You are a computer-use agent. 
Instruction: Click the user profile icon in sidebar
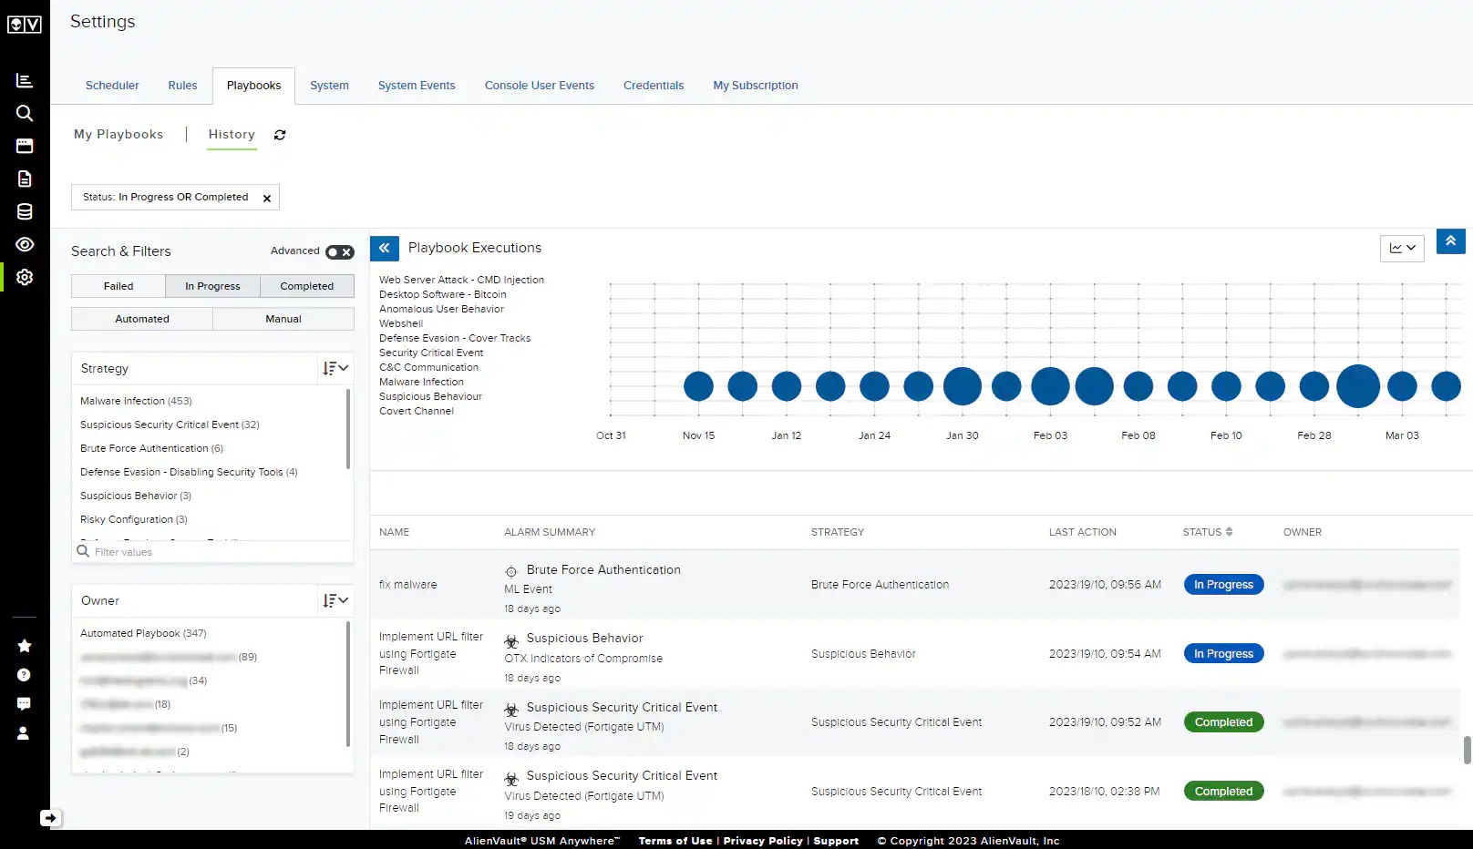pos(24,733)
